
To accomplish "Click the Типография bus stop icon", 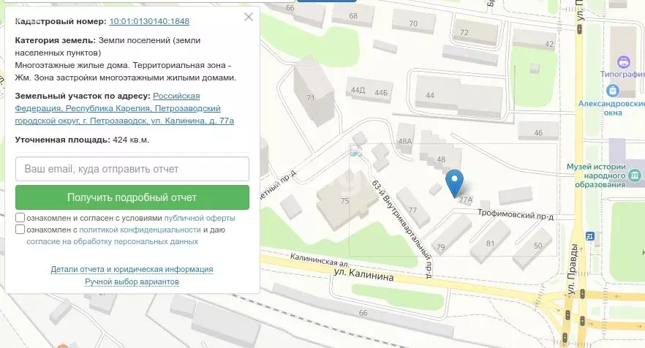I will (624, 63).
